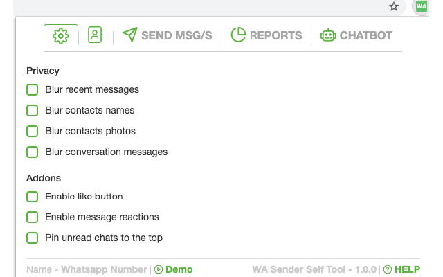Toggle Blur contacts names checkbox
The height and width of the screenshot is (277, 443).
point(32,110)
